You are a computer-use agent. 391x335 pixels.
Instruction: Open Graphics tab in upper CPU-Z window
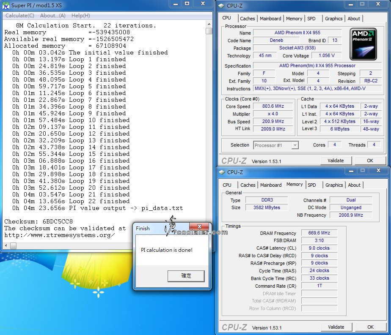click(333, 19)
